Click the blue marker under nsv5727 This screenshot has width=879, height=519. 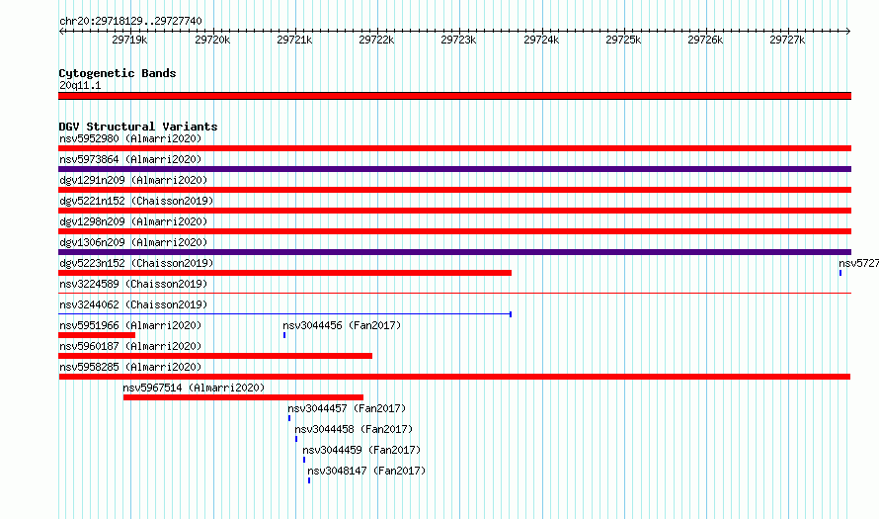(x=840, y=273)
